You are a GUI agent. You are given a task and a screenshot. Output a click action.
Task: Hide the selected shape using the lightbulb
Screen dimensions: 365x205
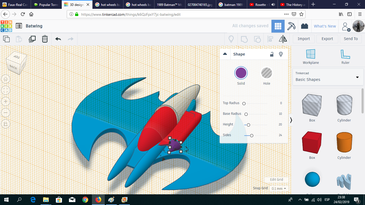tap(281, 54)
